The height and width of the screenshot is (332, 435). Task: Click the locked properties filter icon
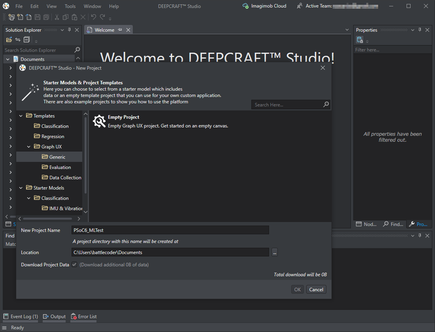(x=360, y=40)
